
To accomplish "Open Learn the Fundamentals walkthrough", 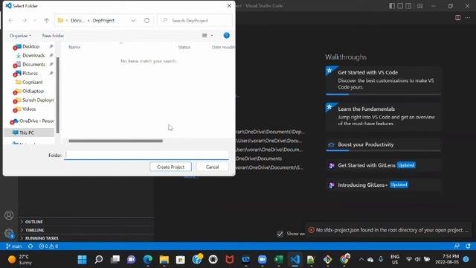I will click(x=383, y=117).
